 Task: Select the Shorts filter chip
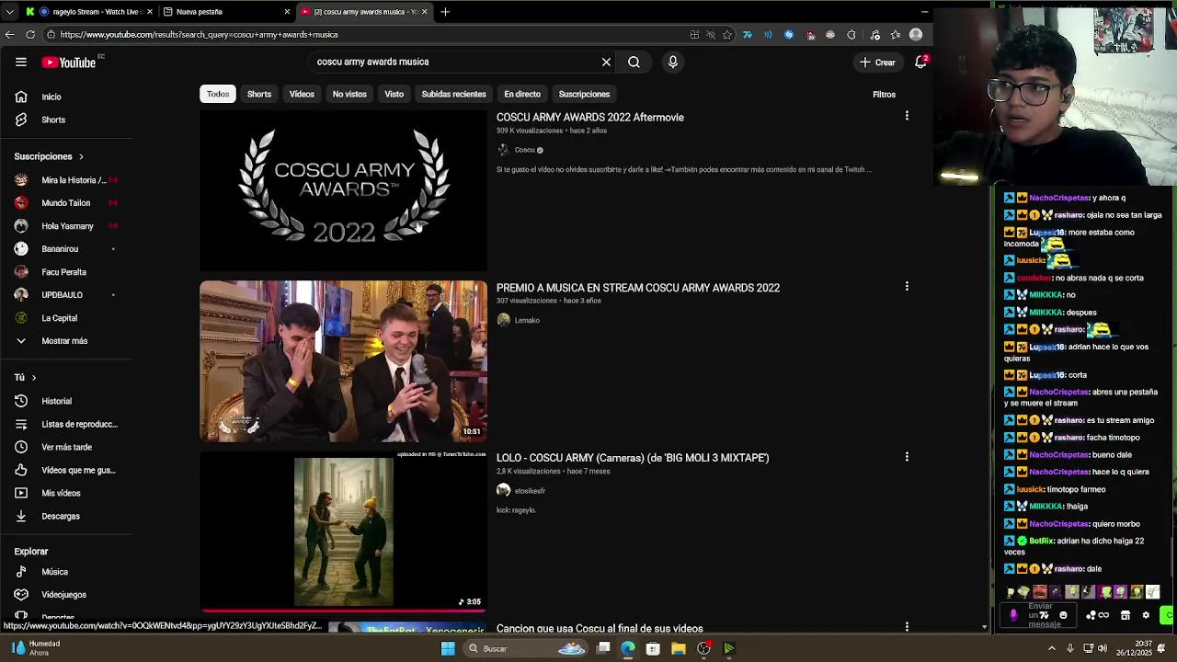click(x=259, y=94)
